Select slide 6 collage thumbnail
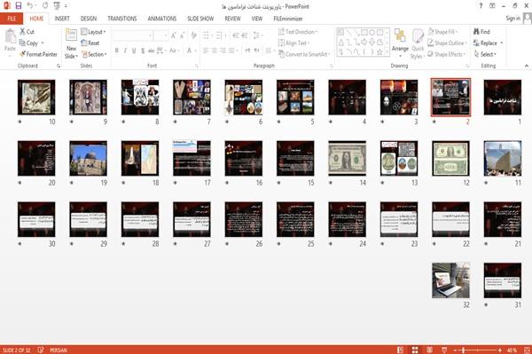The height and width of the screenshot is (354, 532). coord(244,98)
